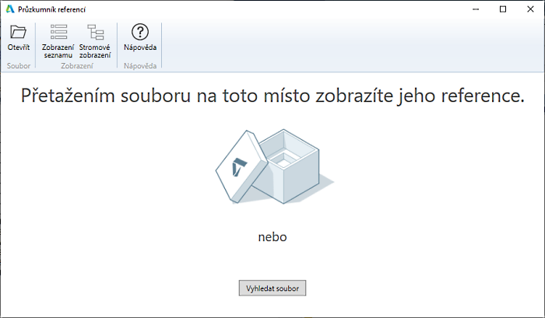Switch to list view via Zobrazení seznamu icon

(x=58, y=32)
